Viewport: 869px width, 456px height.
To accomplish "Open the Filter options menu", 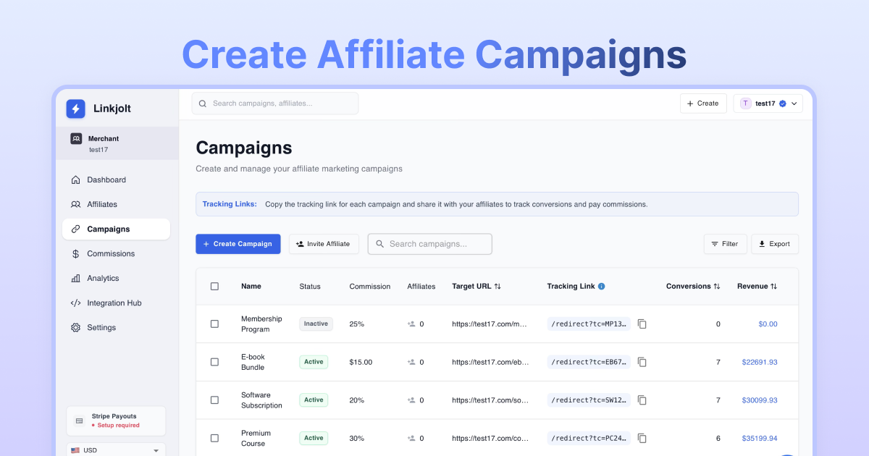I will 725,244.
